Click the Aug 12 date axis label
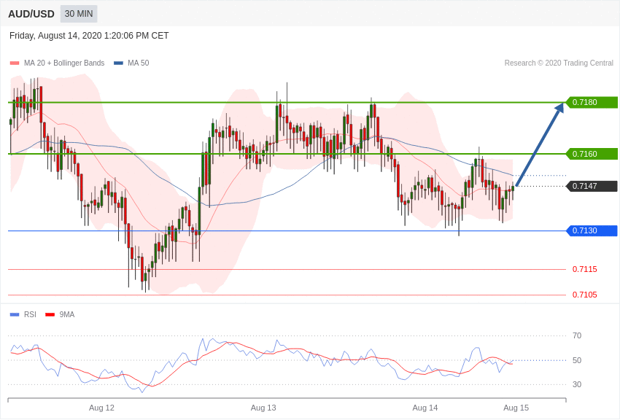 click(x=101, y=408)
